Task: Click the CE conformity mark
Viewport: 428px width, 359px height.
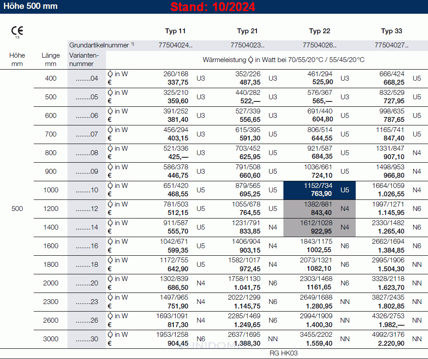Action: click(17, 31)
